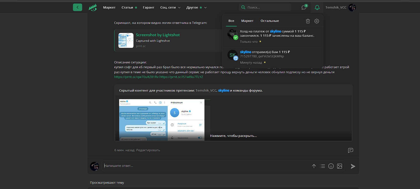Open the messages chat icon
The width and height of the screenshot is (420, 189).
pos(304,7)
